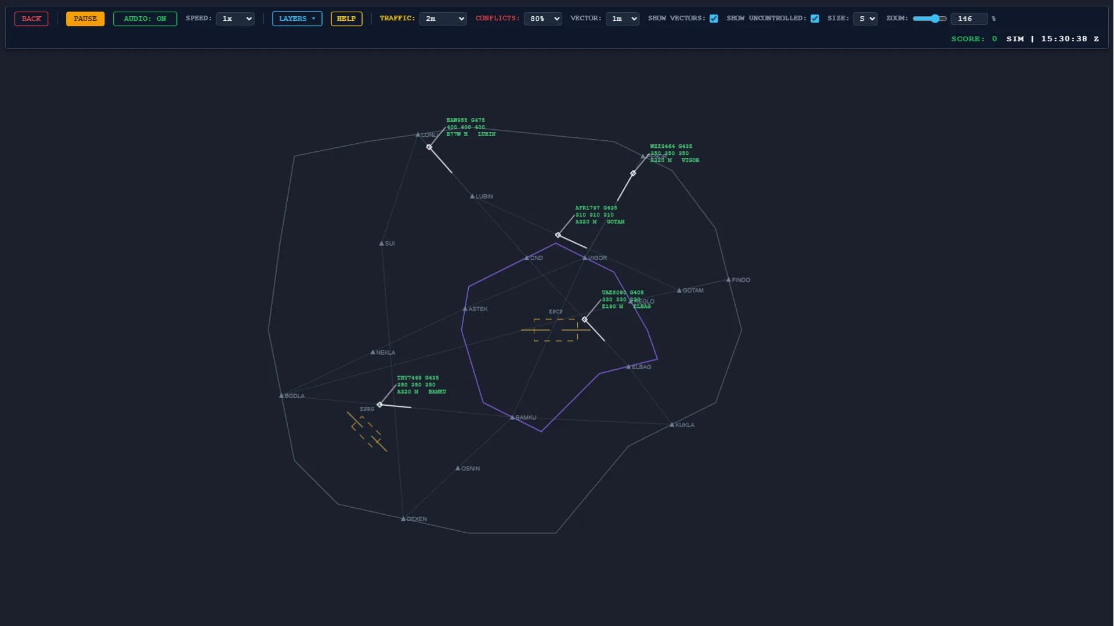Open the LAYERS dropdown menu
Viewport: 1114px width, 626px height.
(x=297, y=19)
